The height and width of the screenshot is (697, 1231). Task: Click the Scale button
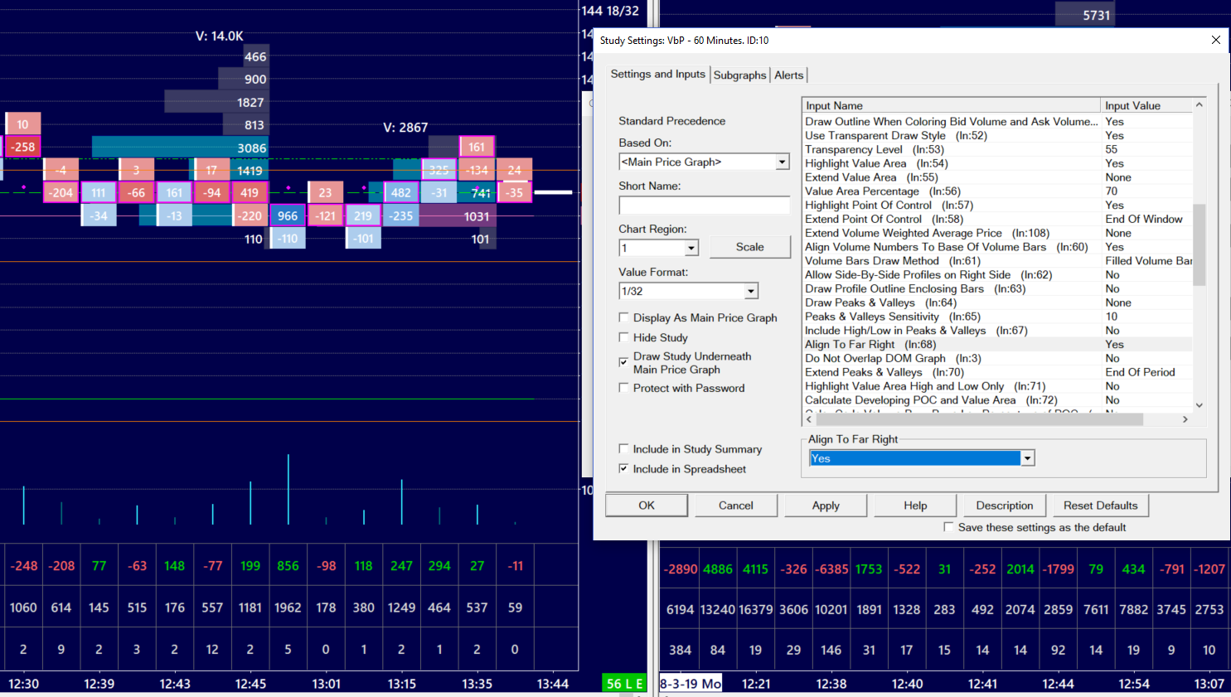point(749,247)
